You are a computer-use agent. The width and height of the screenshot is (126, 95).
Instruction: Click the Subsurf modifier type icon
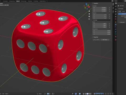coord(120,11)
